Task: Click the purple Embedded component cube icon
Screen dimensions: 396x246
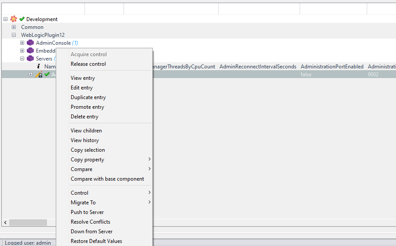Action: point(30,50)
